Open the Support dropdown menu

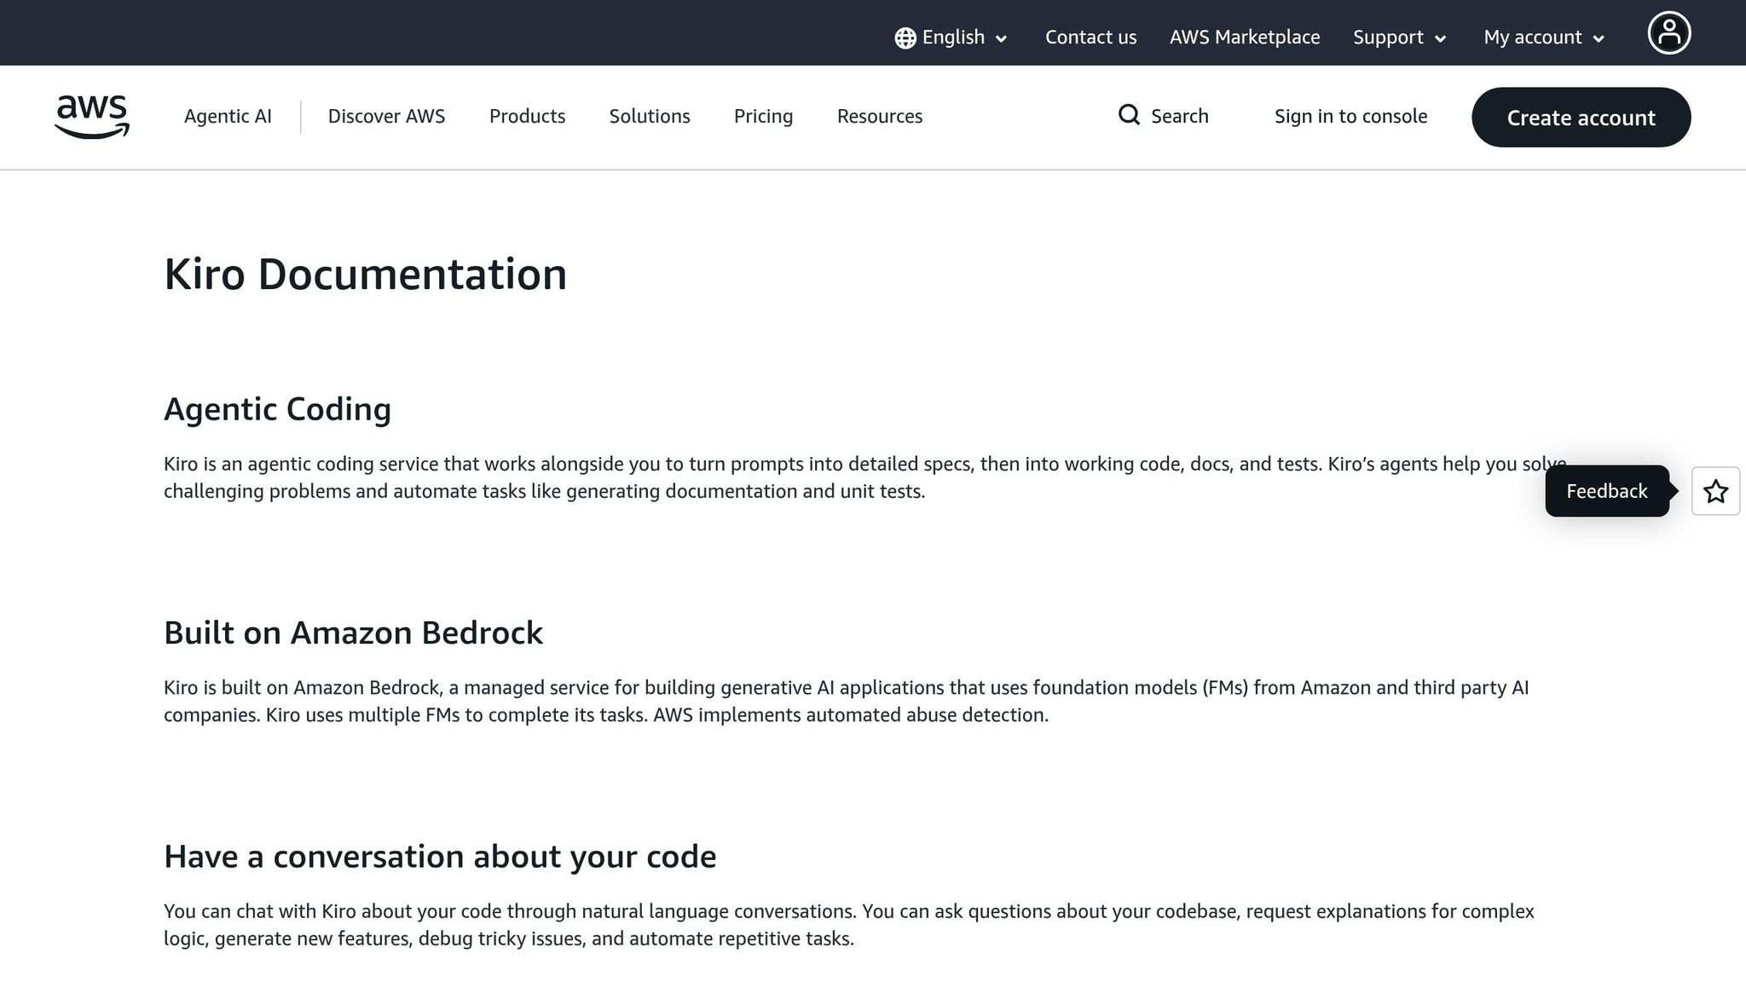(x=1399, y=38)
